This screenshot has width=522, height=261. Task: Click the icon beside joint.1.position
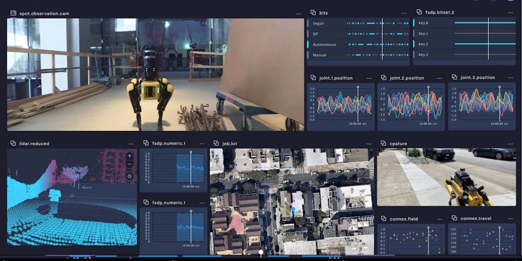pos(313,77)
